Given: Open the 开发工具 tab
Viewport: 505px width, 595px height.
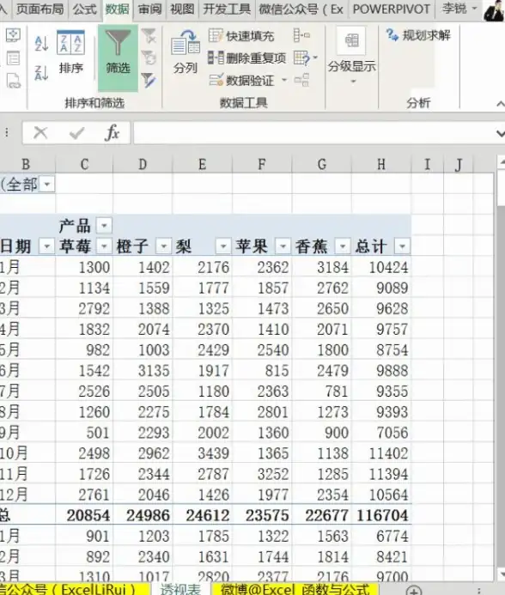Looking at the screenshot, I should [x=227, y=9].
